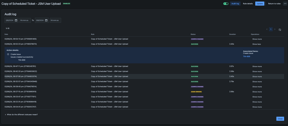
Task: Click the info icon beside Create issue
Action: pos(8,54)
